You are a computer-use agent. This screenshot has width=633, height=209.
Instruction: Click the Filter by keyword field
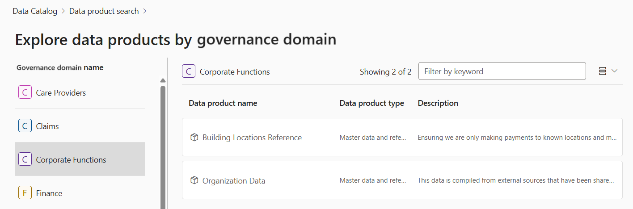pyautogui.click(x=502, y=71)
